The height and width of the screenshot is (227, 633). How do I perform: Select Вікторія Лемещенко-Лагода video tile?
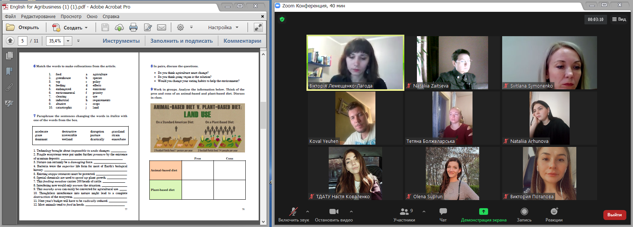(355, 63)
